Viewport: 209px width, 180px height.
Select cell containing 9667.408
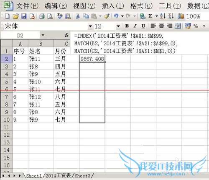pos(92,59)
